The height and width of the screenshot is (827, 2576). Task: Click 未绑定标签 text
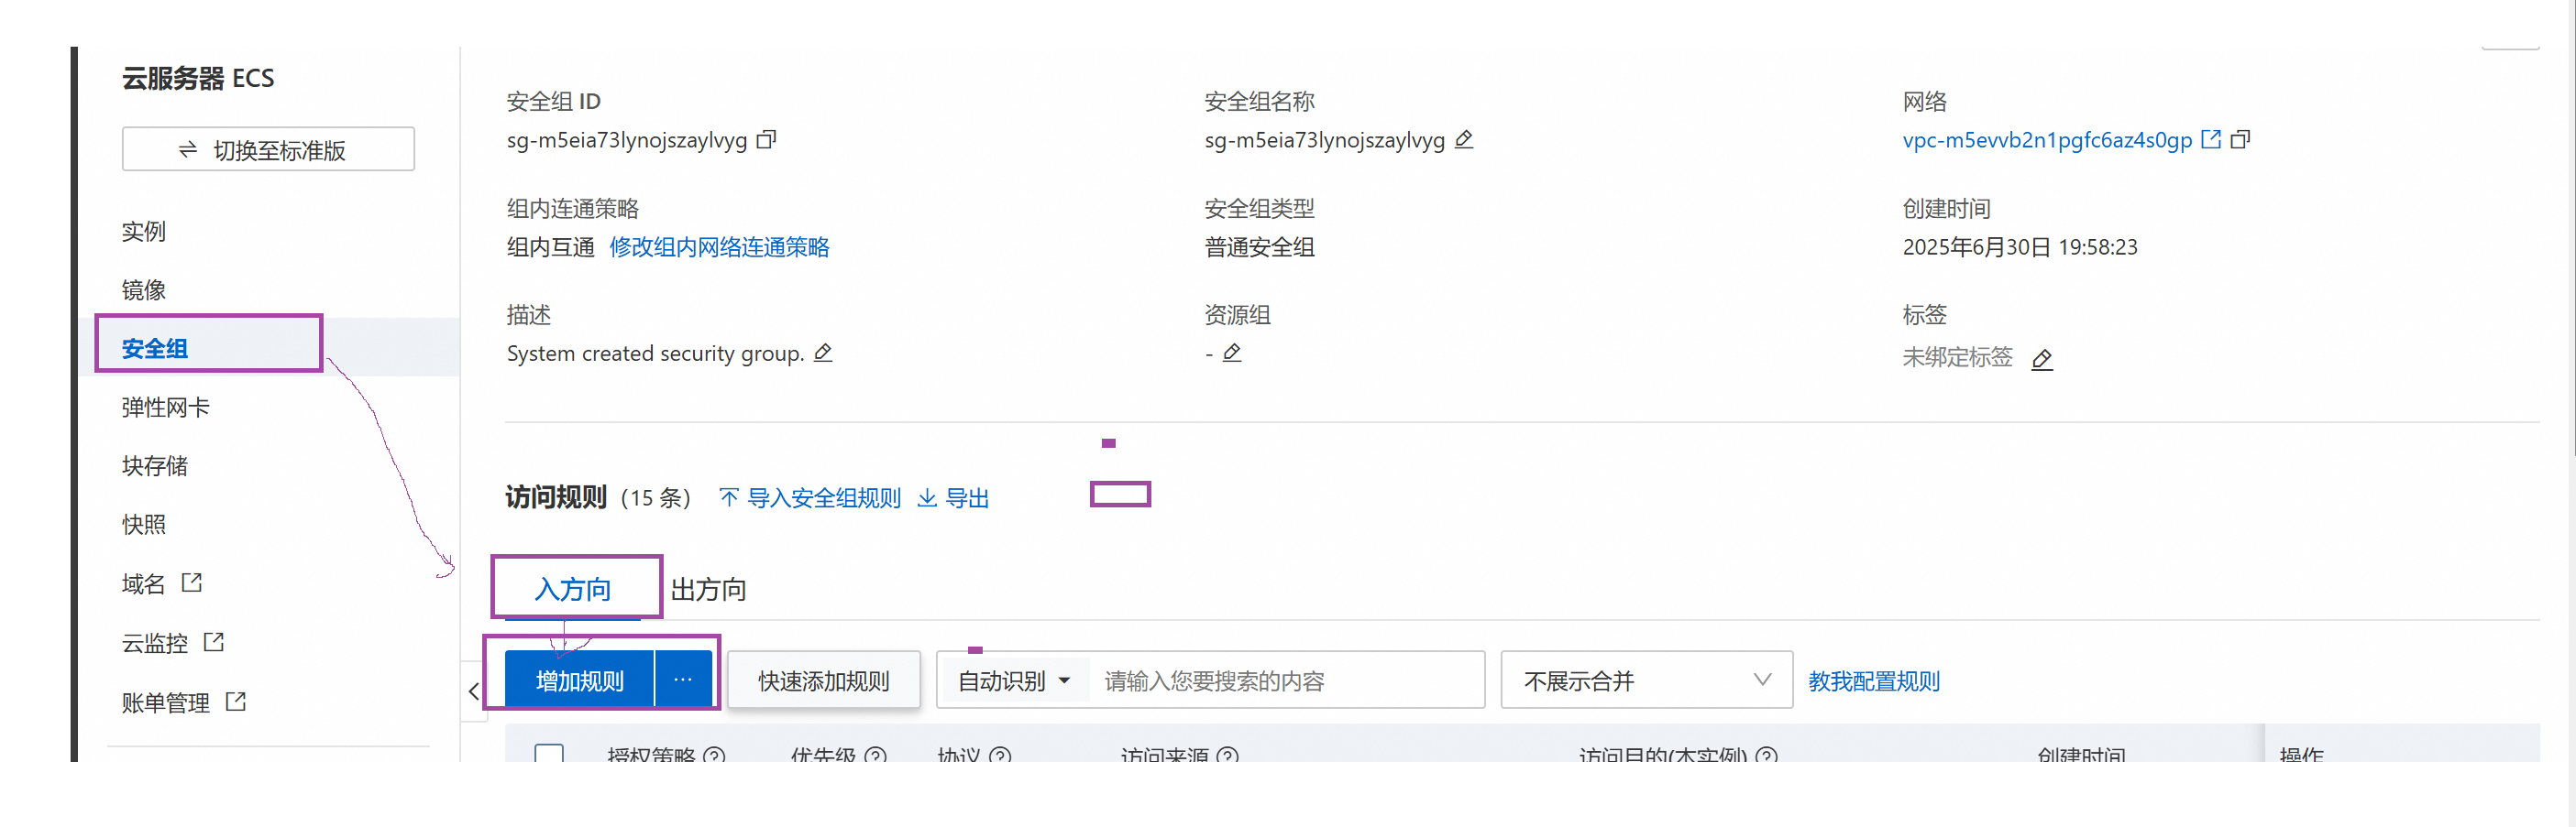click(x=1957, y=356)
